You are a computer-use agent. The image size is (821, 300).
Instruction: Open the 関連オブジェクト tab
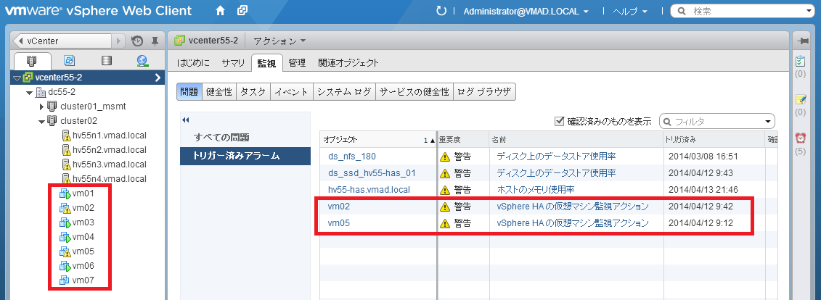(348, 63)
